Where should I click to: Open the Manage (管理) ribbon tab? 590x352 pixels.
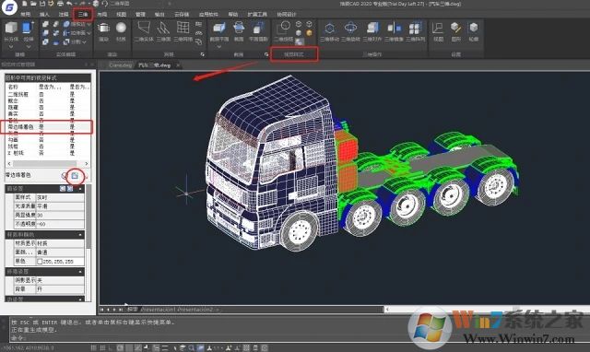coord(140,15)
